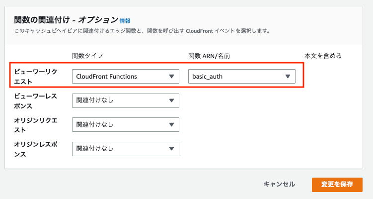This screenshot has width=373, height=199.
Task: Click the description text mentioning CloudFront イベント
Action: tap(142, 31)
